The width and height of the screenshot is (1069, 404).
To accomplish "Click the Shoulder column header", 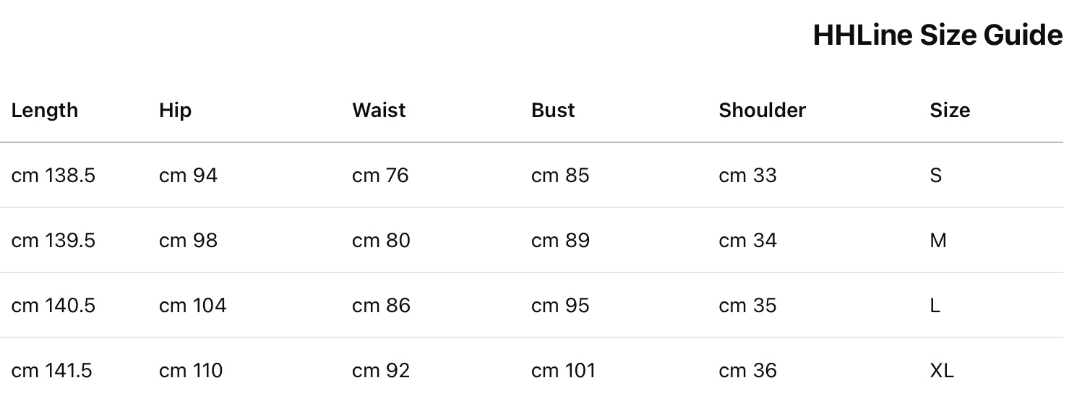I will 762,111.
